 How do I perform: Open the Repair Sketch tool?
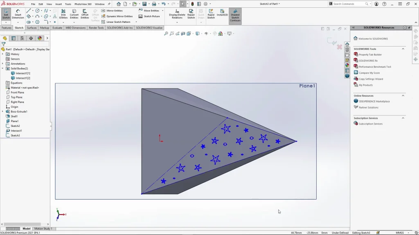191,14
